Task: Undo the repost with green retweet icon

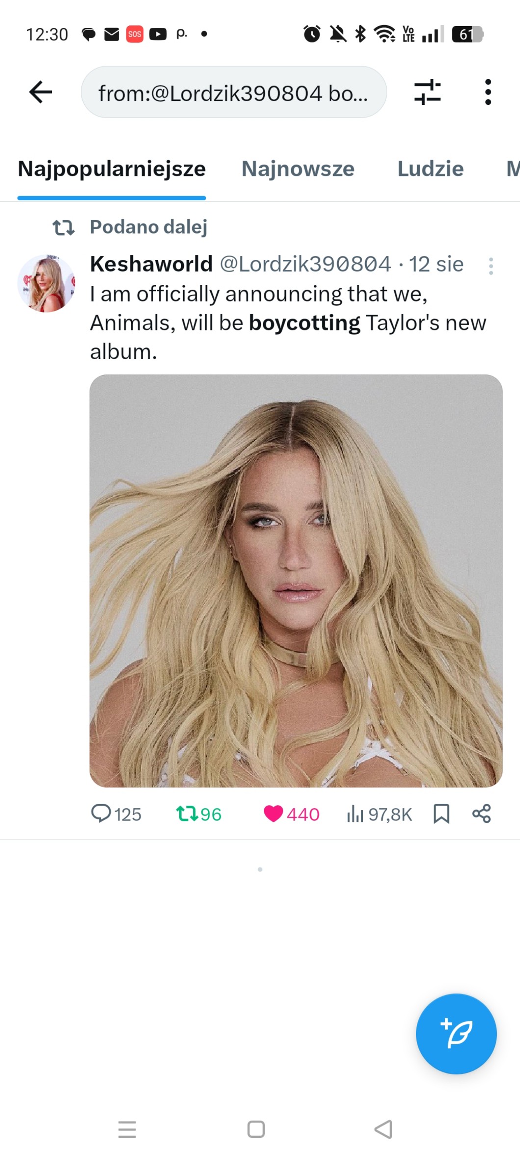Action: click(187, 813)
